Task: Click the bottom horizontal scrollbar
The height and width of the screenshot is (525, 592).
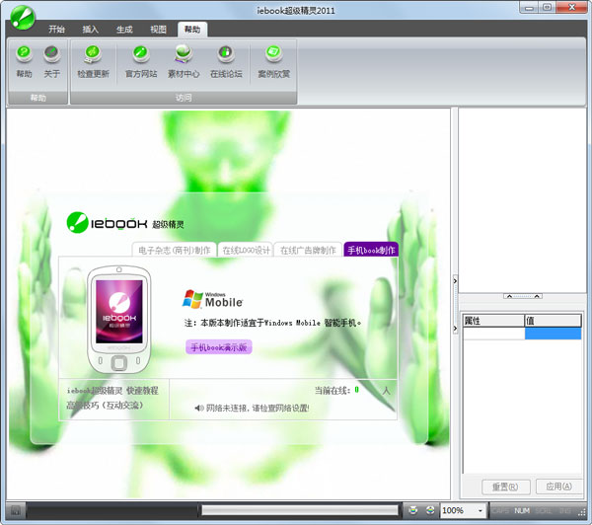Action: [300, 510]
